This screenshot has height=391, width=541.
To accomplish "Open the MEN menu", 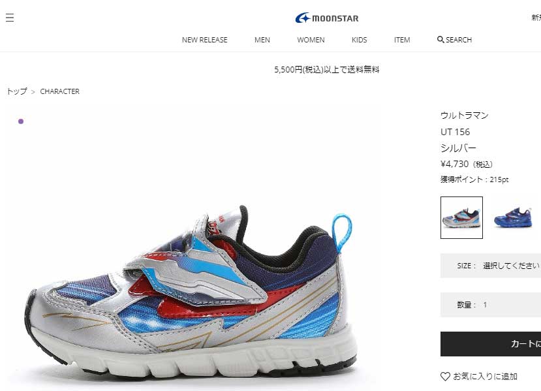I will pyautogui.click(x=262, y=40).
